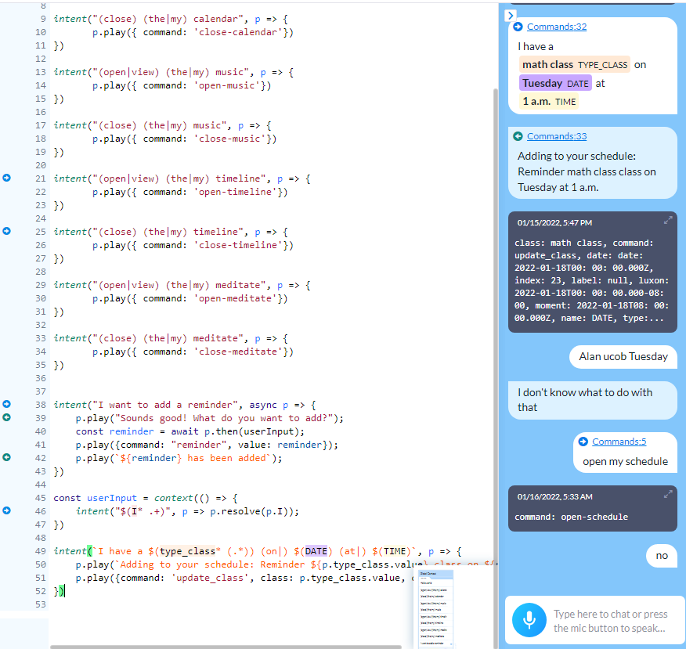Viewport: 686px width, 649px height.
Task: Click the 'no' chat bubble
Action: point(662,555)
